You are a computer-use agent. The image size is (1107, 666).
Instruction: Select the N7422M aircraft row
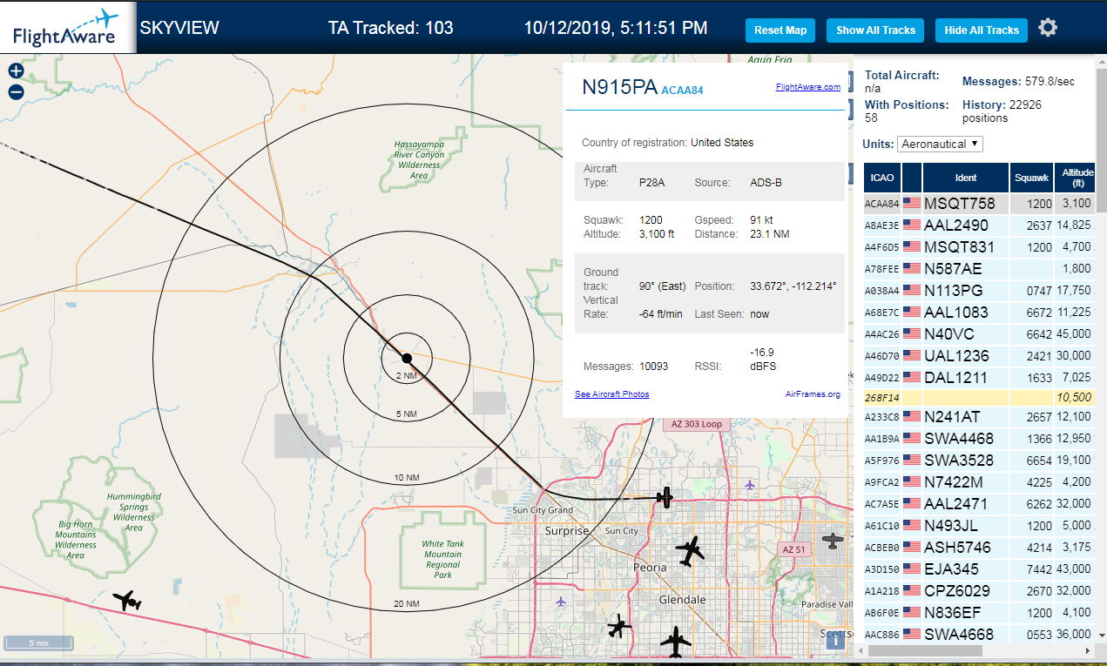(x=979, y=482)
